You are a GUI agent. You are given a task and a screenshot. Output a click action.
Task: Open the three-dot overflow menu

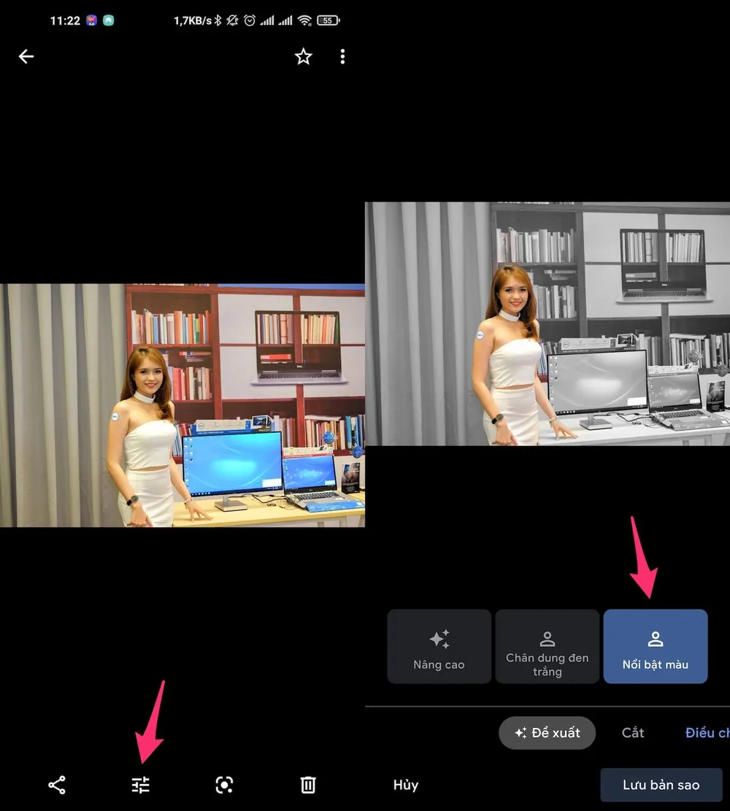342,56
